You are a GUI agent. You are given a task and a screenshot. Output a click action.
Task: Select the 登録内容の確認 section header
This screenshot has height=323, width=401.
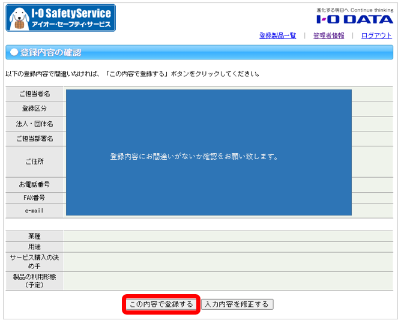tap(51, 52)
